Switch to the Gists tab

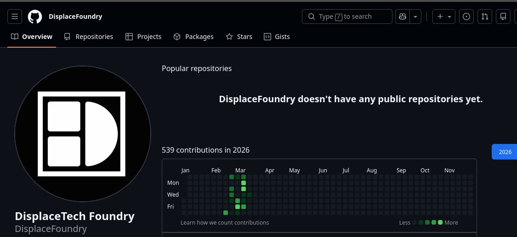point(277,37)
